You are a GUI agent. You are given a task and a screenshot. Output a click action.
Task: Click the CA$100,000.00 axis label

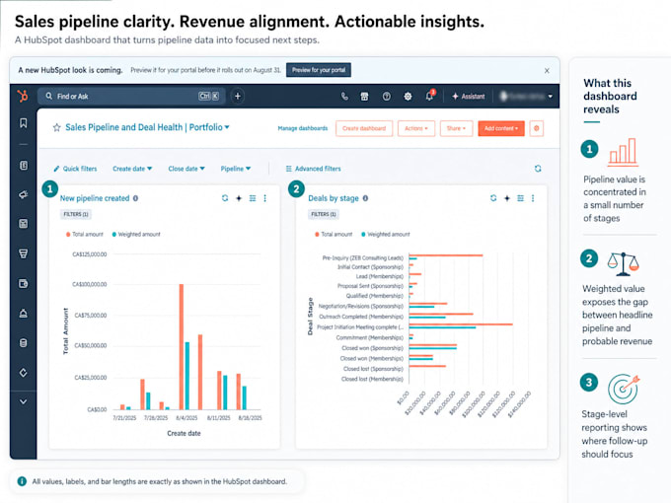[90, 284]
